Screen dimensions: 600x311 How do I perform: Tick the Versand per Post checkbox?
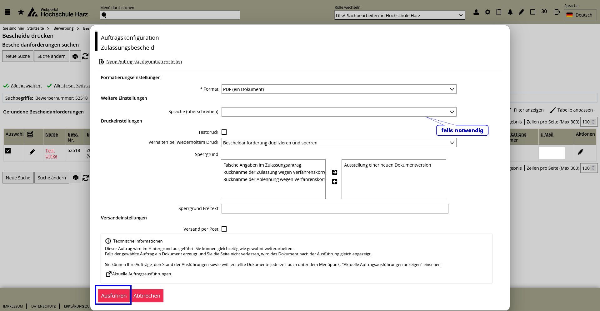tap(224, 229)
